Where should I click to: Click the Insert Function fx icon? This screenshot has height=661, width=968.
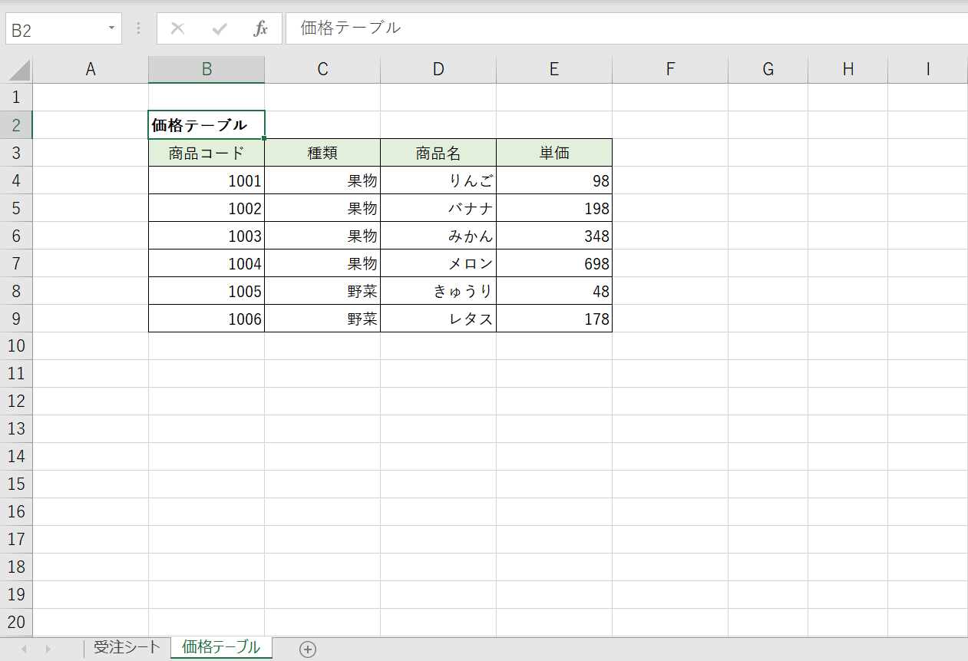tap(261, 28)
